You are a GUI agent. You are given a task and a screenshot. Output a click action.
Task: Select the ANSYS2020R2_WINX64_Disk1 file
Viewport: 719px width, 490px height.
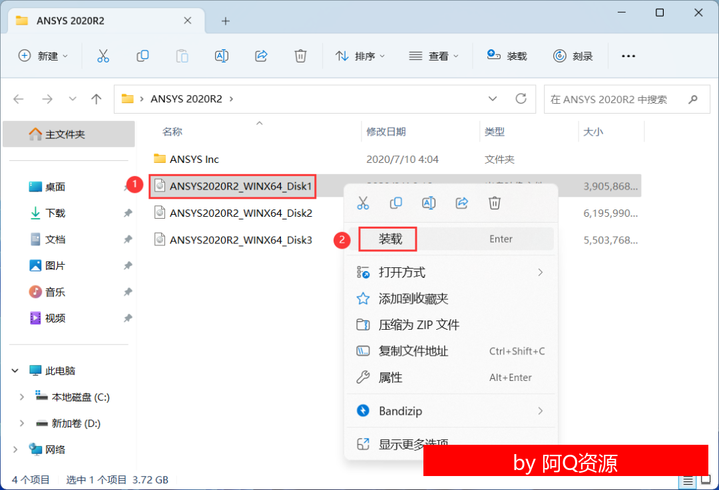point(233,186)
